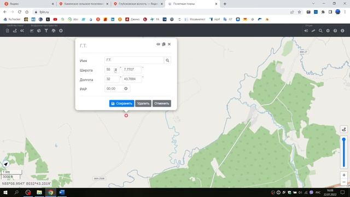350x197 pixels.
Task: Click the latitude minutes field 7,7707
Action: [x=132, y=69]
